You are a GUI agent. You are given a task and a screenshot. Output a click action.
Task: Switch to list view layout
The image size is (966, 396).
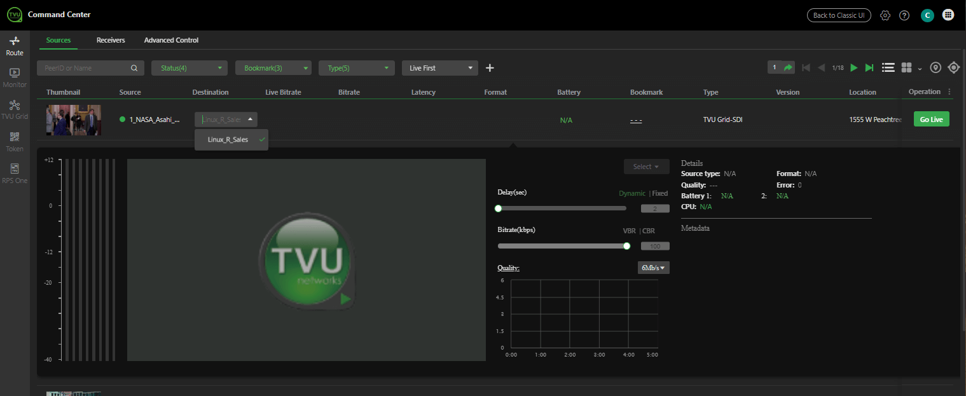coord(888,67)
